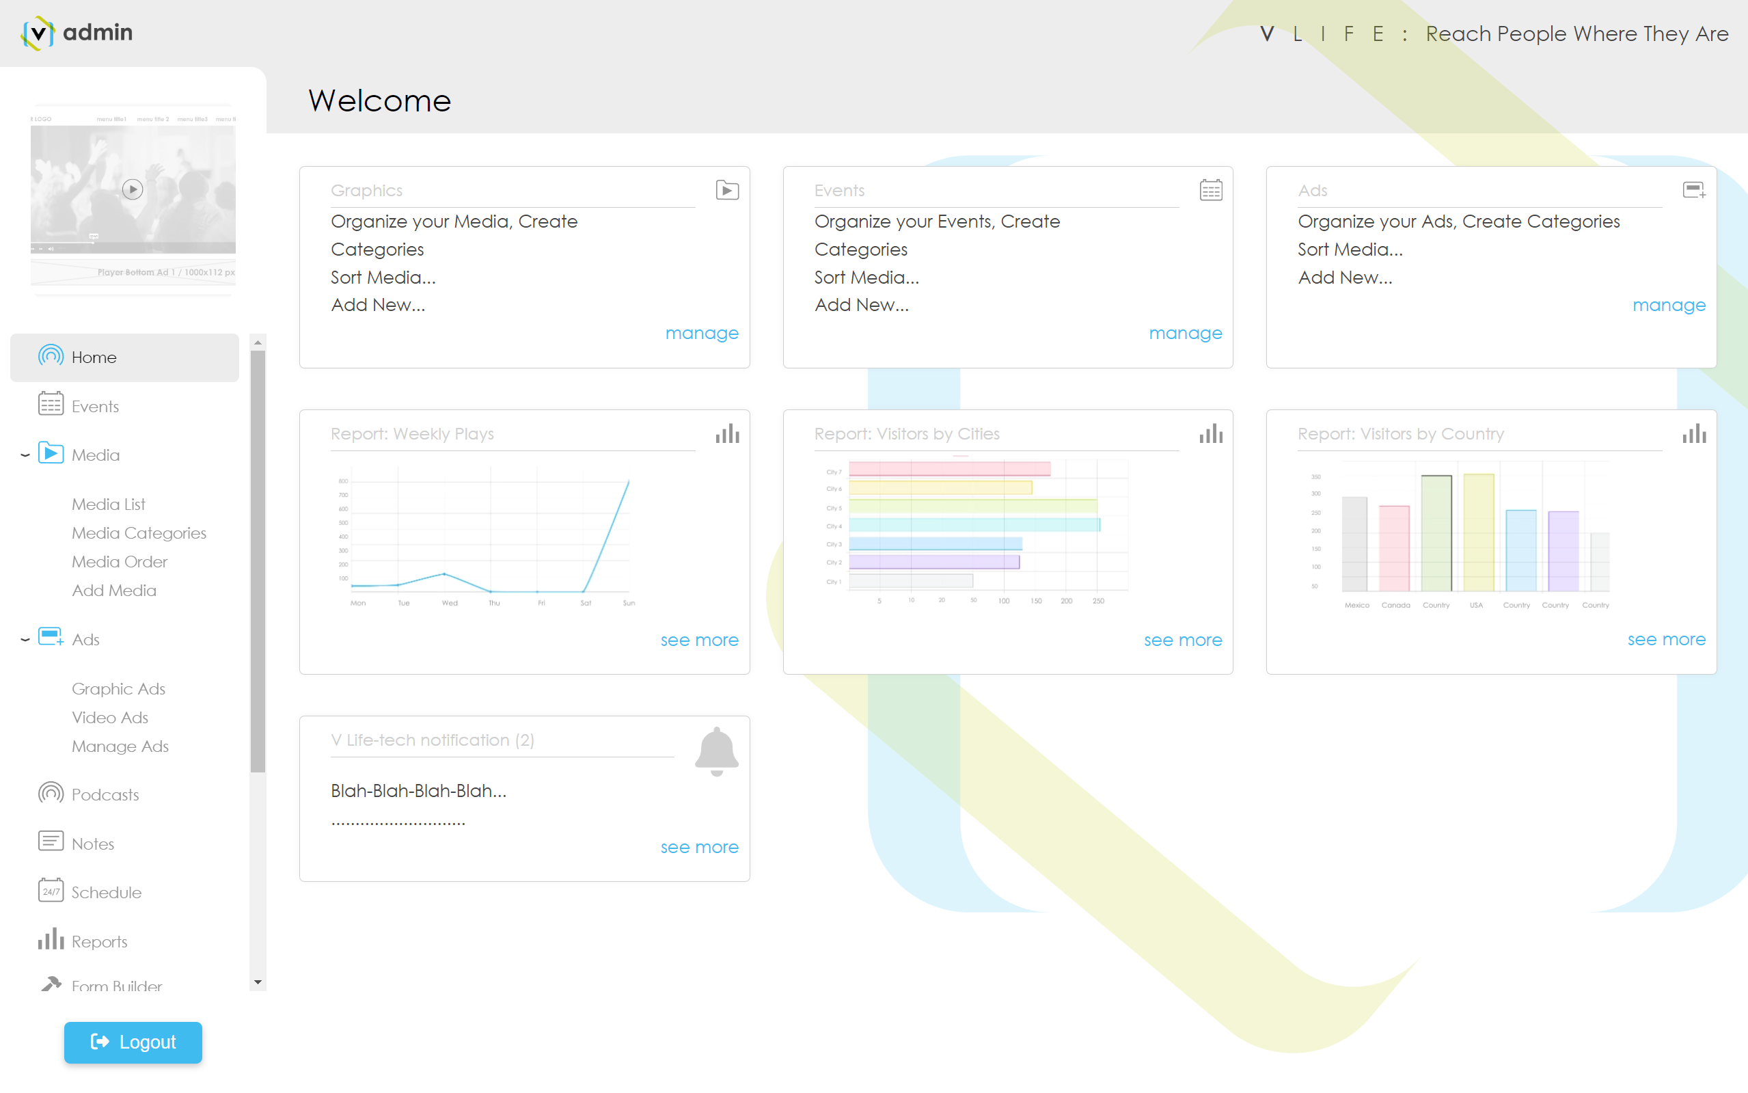Click the Graphics card play-folder icon

[727, 190]
